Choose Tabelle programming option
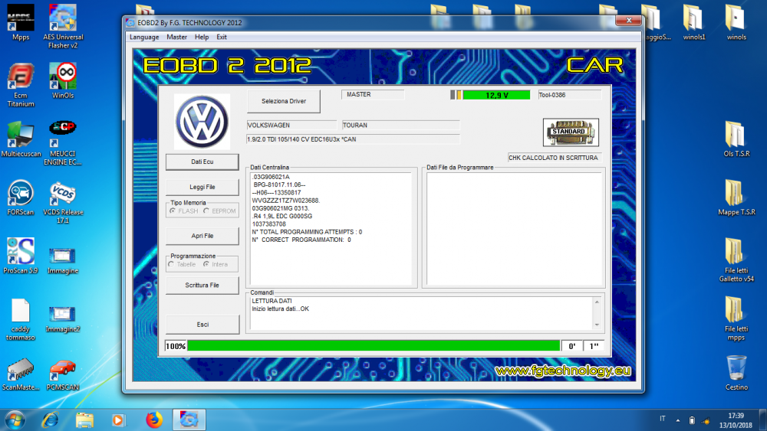 (172, 264)
